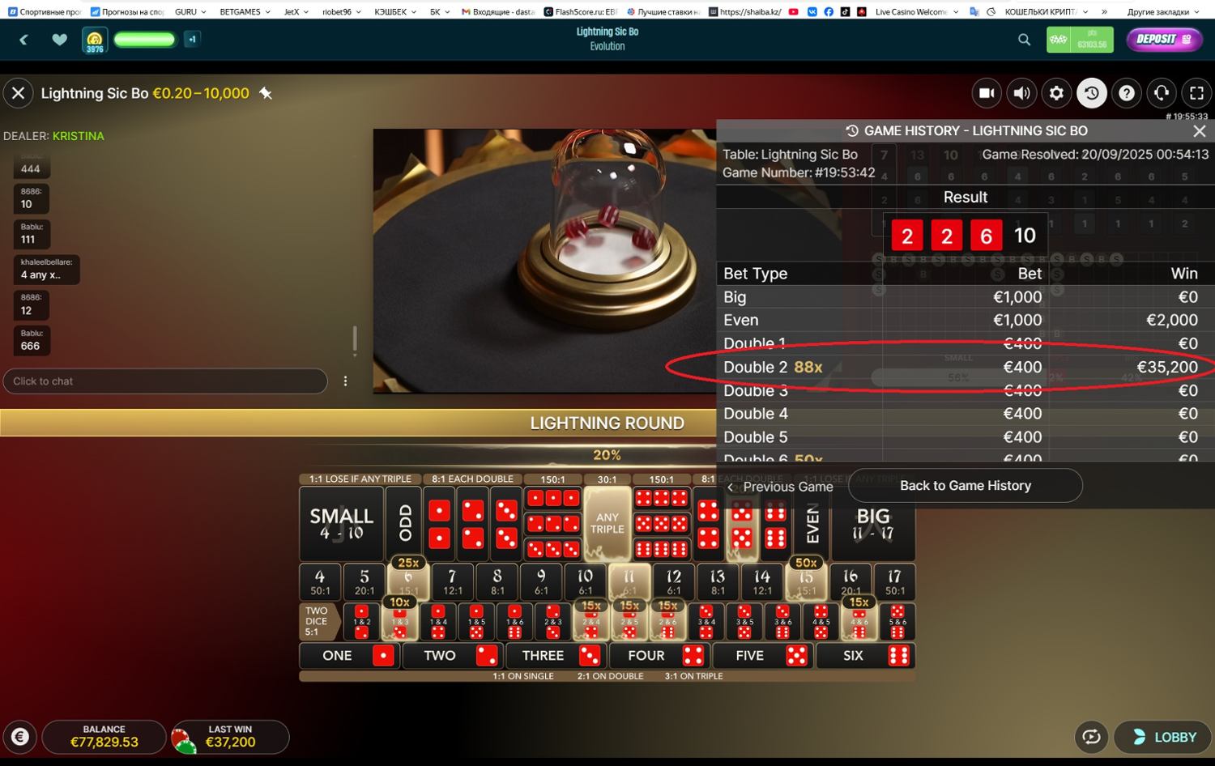
Task: Expand the GURU bookmark folder
Action: pyautogui.click(x=190, y=12)
